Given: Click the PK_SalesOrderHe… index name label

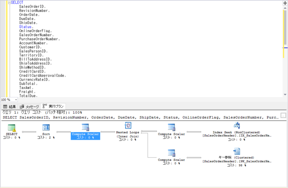Looking at the screenshot, I should point(237,161).
